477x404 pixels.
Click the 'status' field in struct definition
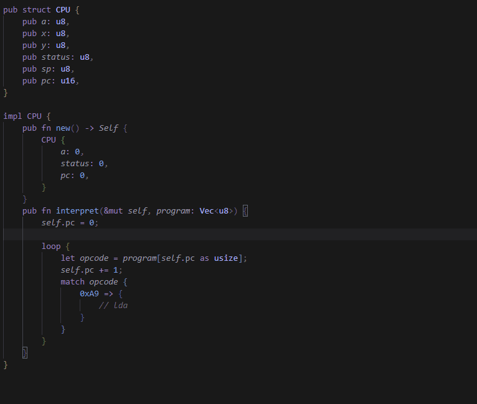click(55, 57)
